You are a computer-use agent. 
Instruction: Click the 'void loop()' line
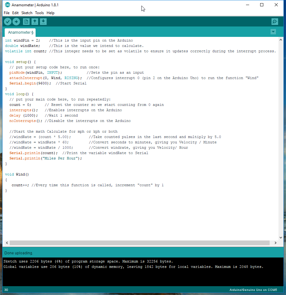[x=19, y=94]
